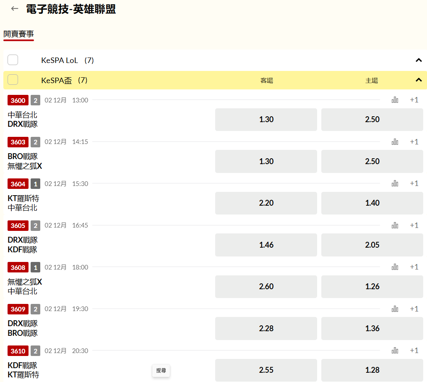427x382 pixels.
Task: Expand +1 more bets for match 3600
Action: (x=414, y=100)
